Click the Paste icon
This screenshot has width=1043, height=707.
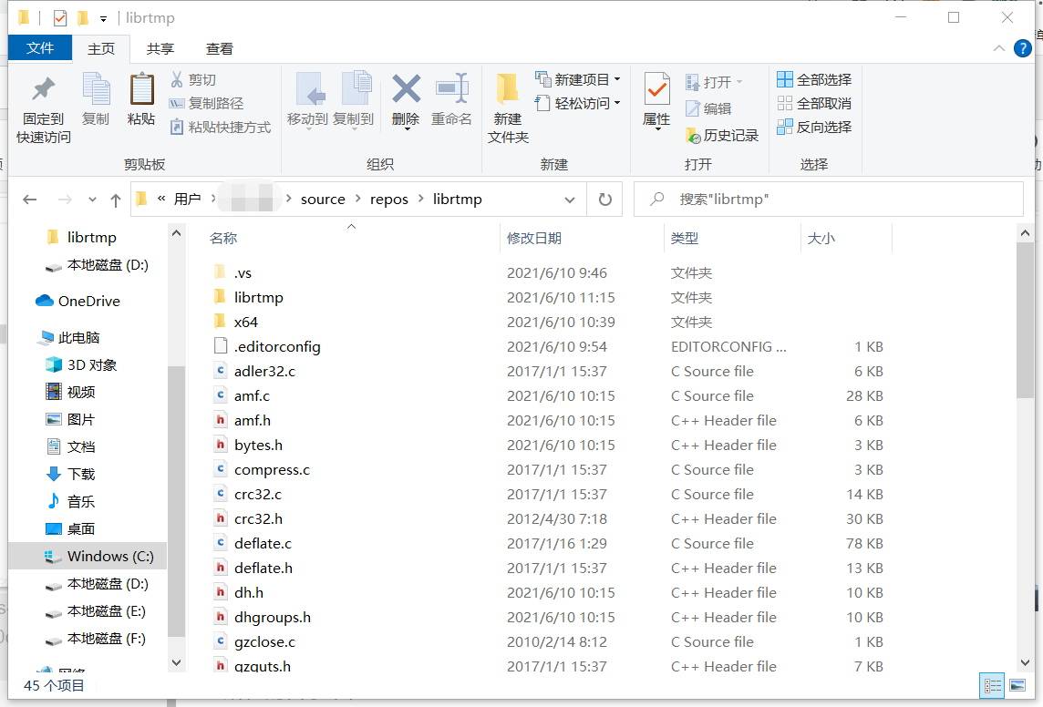(x=141, y=100)
